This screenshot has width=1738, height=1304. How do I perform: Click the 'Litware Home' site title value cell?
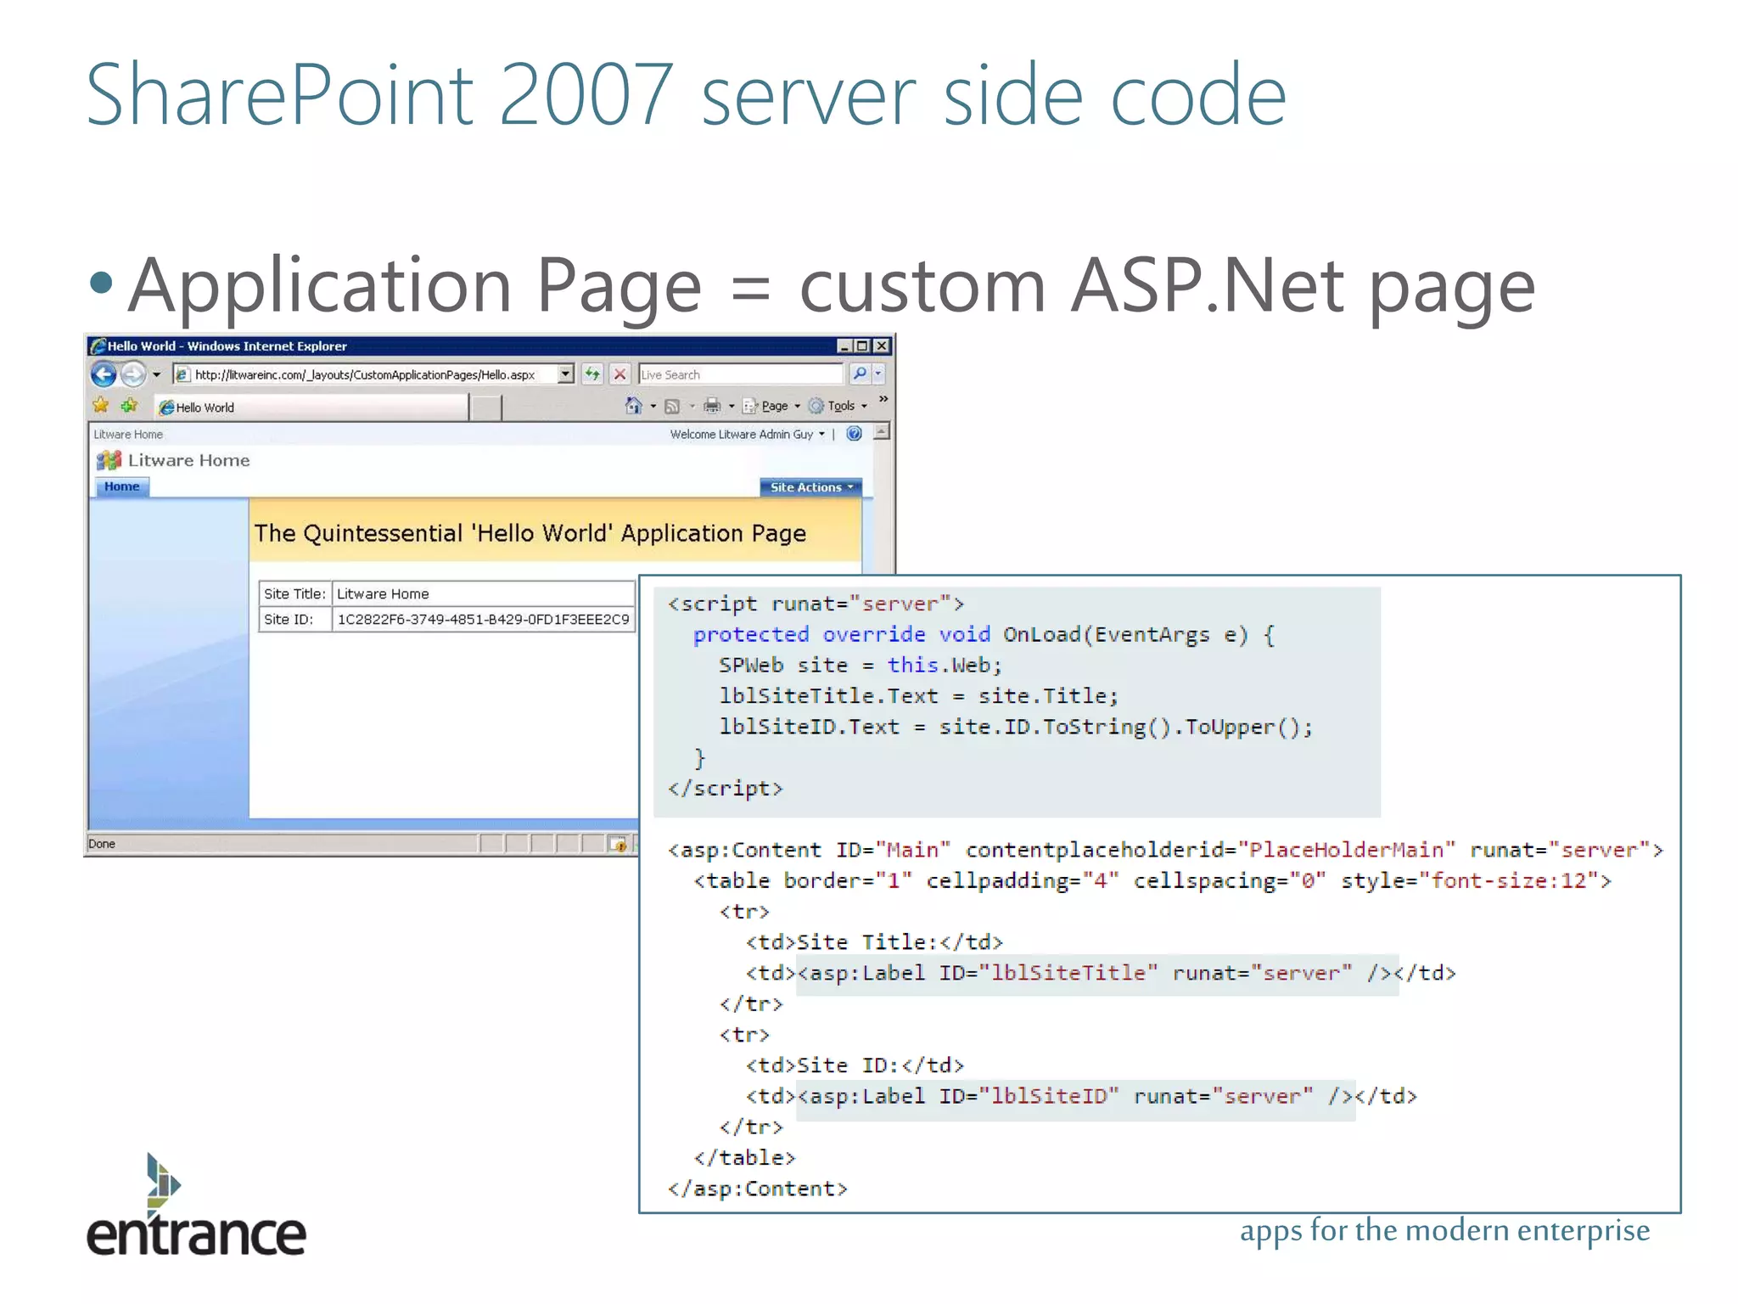(483, 593)
